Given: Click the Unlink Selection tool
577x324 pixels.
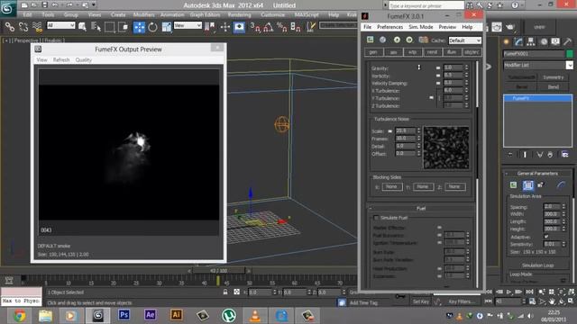Looking at the screenshot, I should 23,27.
